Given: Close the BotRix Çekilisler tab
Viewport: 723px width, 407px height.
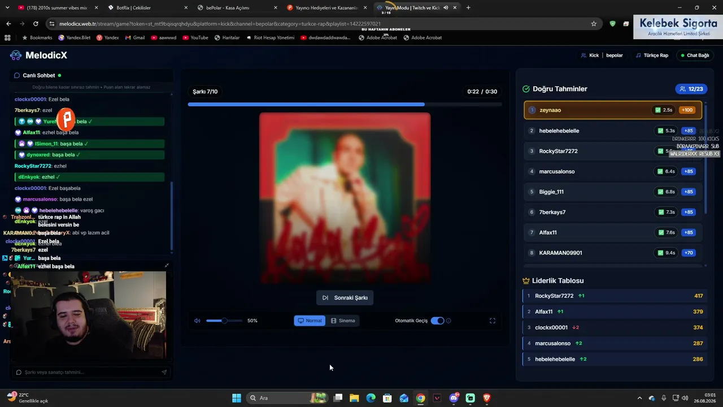Looking at the screenshot, I should [x=186, y=8].
